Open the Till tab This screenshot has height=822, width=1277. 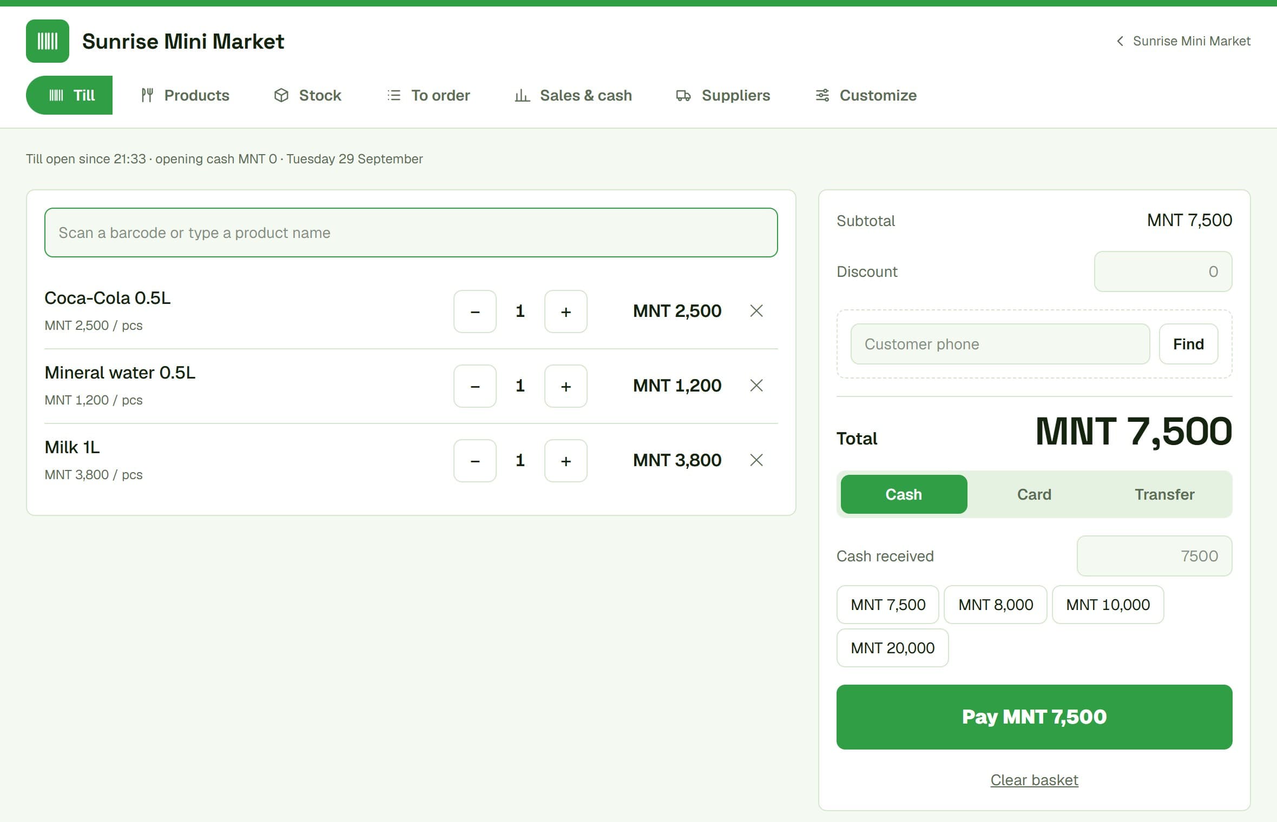(x=69, y=95)
